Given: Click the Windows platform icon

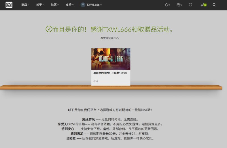Looking at the screenshot, I should (94, 81).
